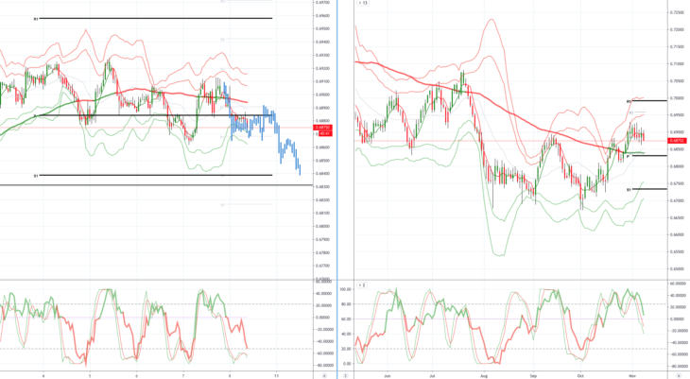Click the 'Oct' date label on time axis
This screenshot has width=690, height=379.
580,376
